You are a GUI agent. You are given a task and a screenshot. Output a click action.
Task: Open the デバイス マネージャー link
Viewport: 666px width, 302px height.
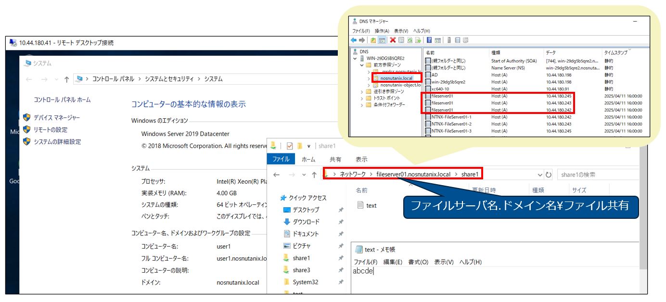pos(57,117)
